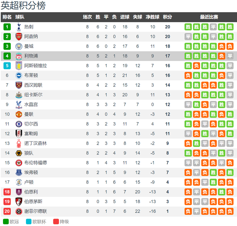The height and width of the screenshot is (226, 237).
Task: Click the Wolves (狼队) crest icon
Action: click(x=19, y=153)
